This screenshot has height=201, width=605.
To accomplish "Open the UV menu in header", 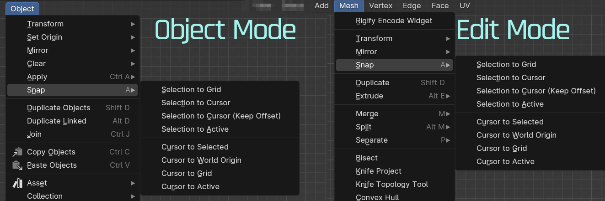I will 465,5.
